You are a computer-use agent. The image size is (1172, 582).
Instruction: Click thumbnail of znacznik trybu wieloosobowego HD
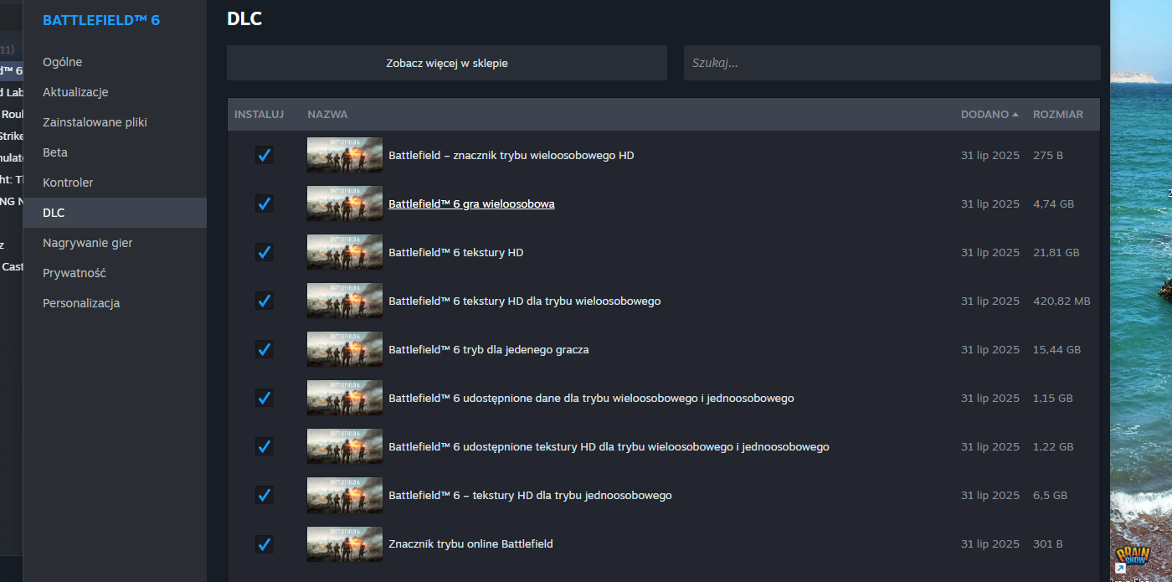[345, 155]
